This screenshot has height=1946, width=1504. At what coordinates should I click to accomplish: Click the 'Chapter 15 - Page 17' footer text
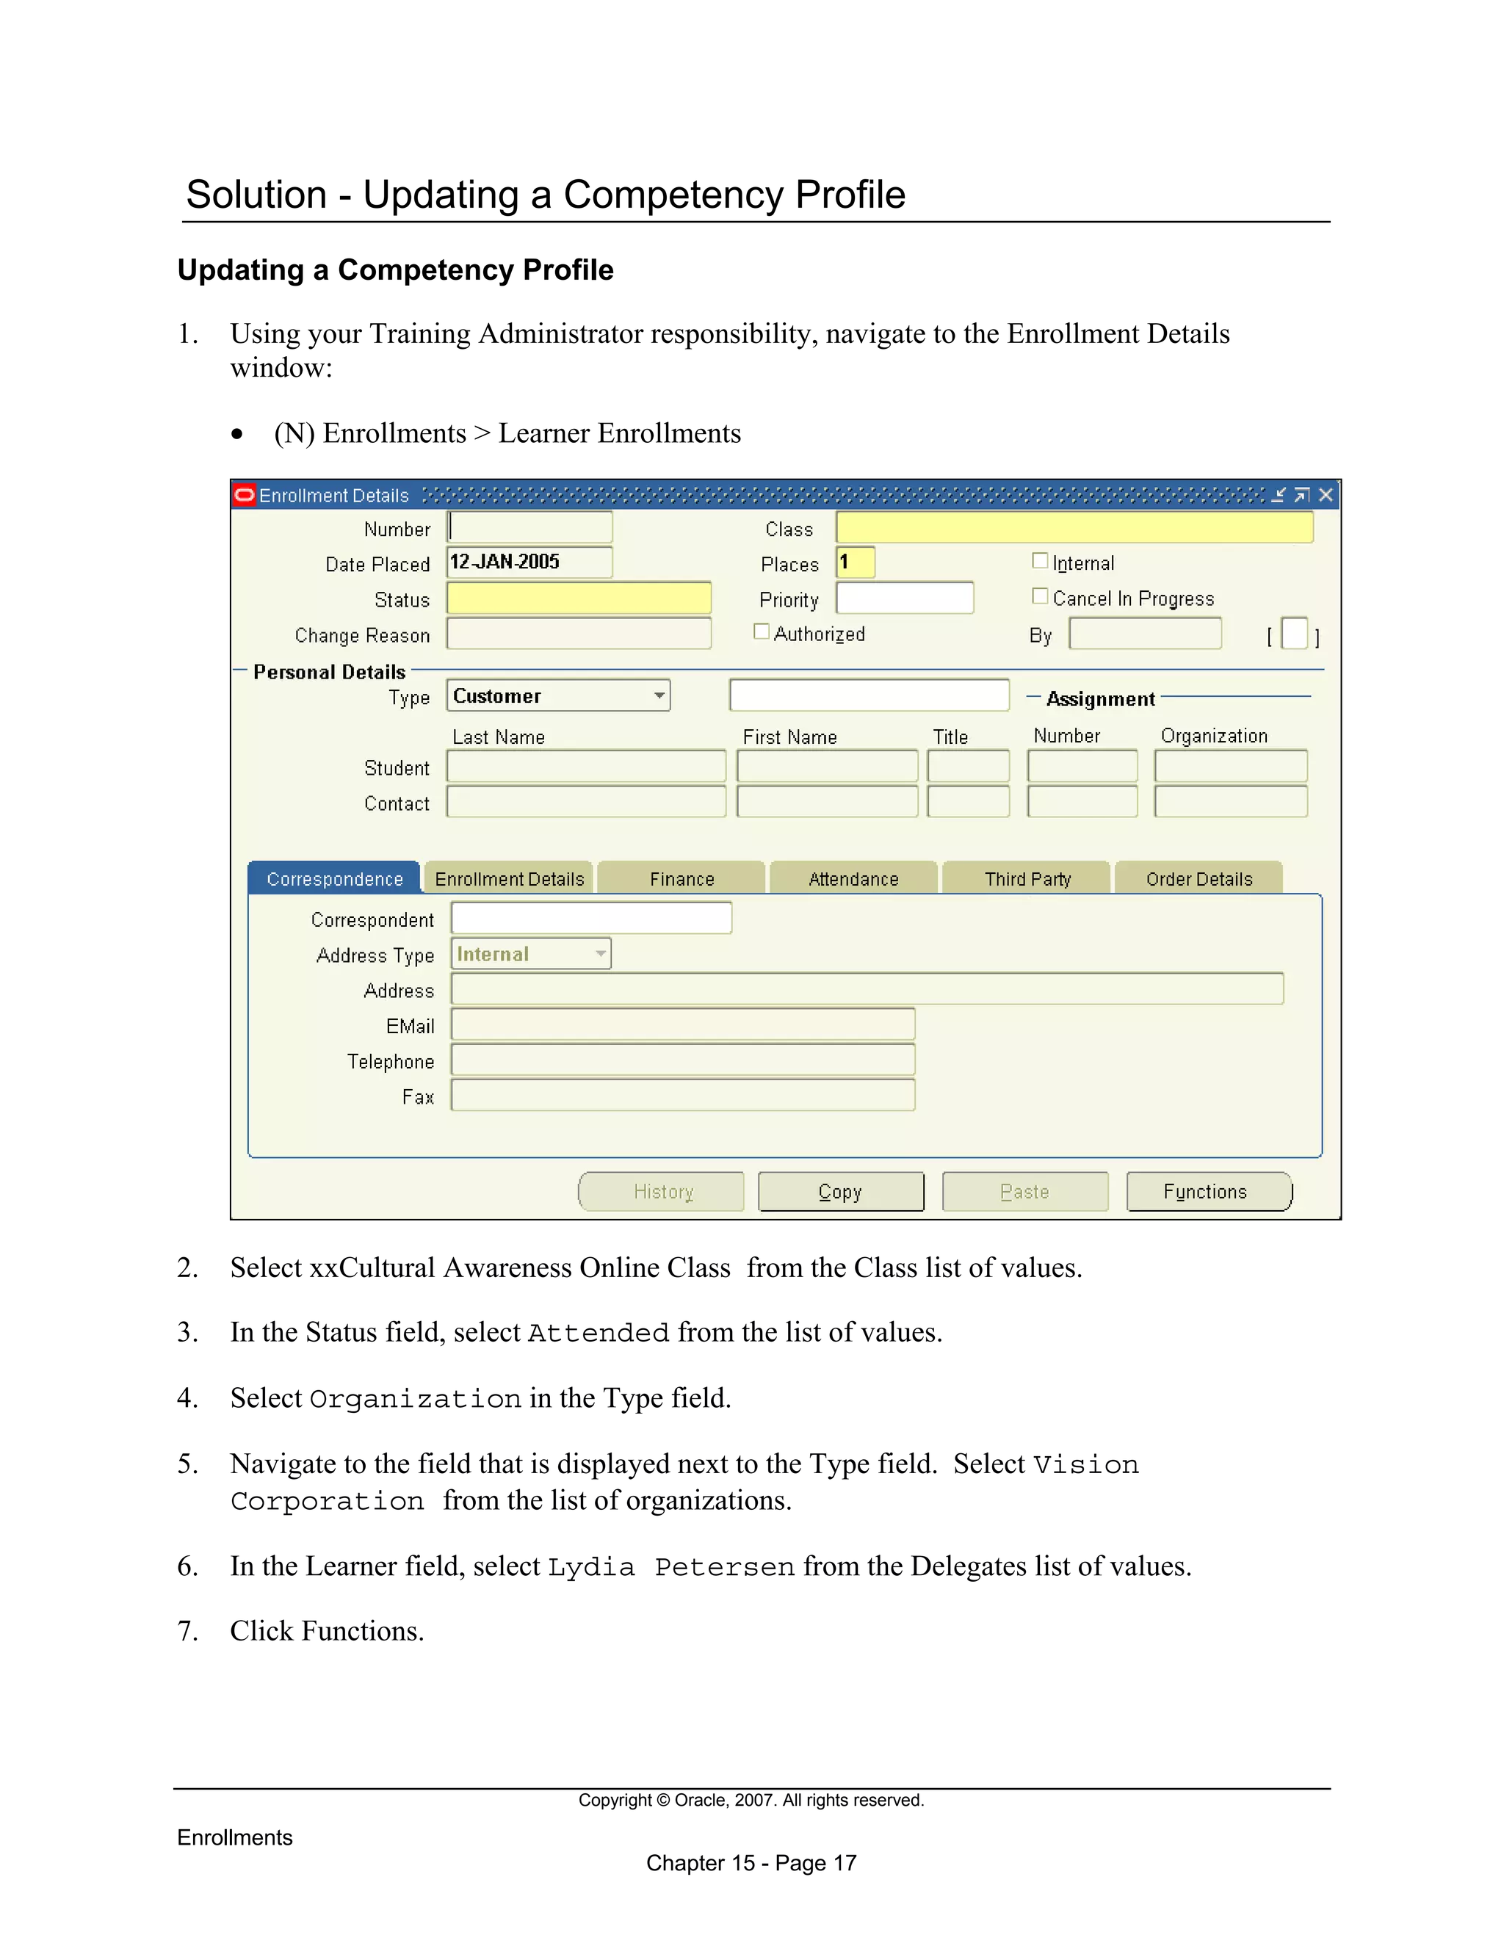coord(751,1863)
